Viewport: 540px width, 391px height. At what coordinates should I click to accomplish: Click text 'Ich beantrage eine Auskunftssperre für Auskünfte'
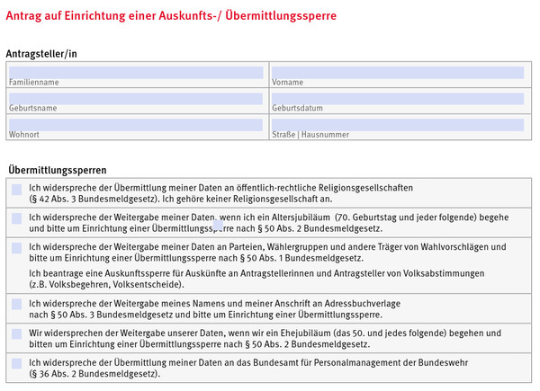[127, 274]
